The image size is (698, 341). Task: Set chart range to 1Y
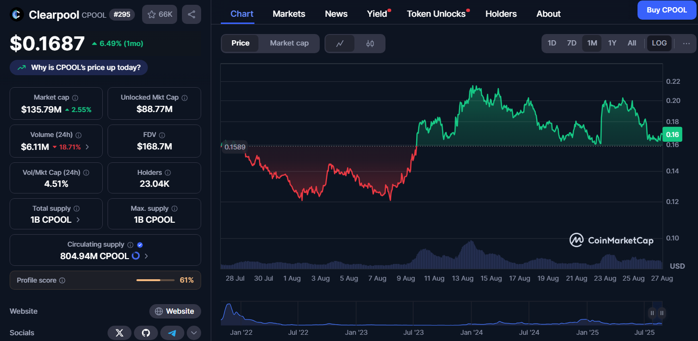click(x=612, y=43)
